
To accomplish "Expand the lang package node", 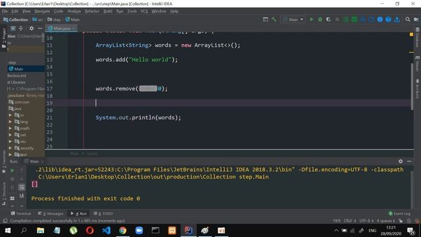I will click(x=11, y=122).
